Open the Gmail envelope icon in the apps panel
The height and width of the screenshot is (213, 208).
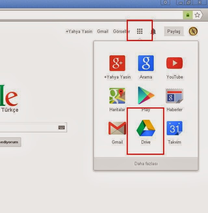pos(117,128)
